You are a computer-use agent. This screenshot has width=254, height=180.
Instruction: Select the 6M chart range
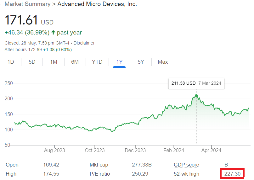click(75, 62)
